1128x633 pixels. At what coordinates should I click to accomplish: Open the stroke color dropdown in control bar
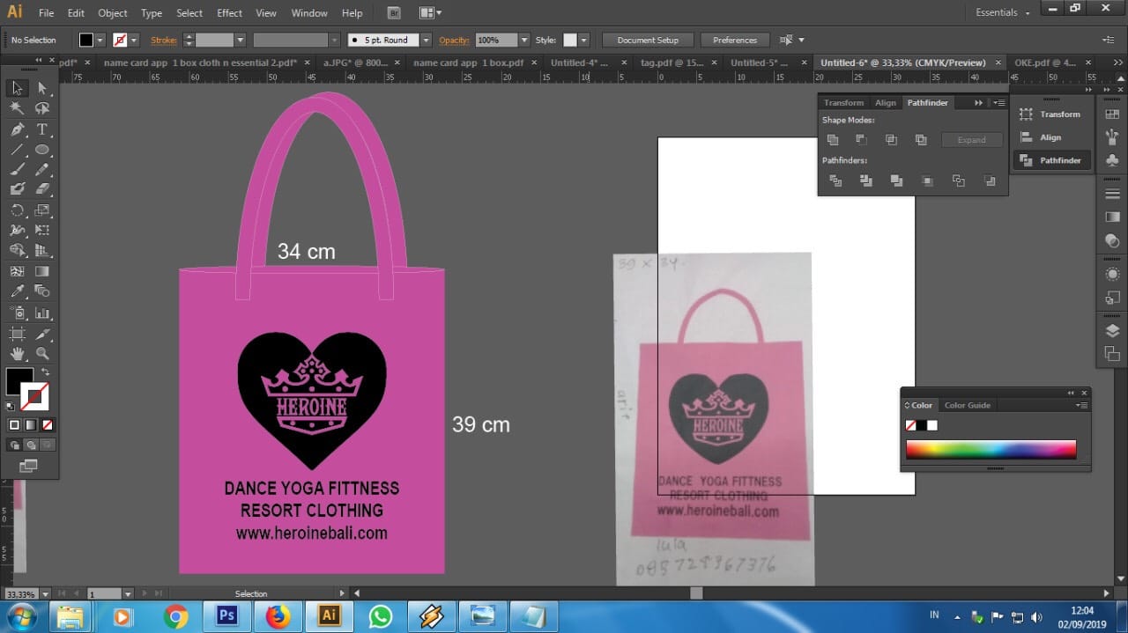pyautogui.click(x=134, y=40)
